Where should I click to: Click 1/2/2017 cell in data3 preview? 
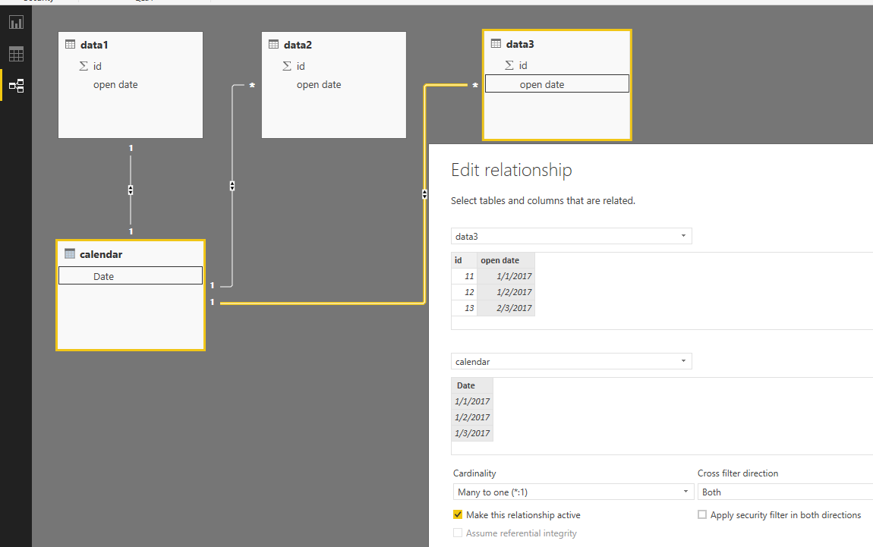506,292
